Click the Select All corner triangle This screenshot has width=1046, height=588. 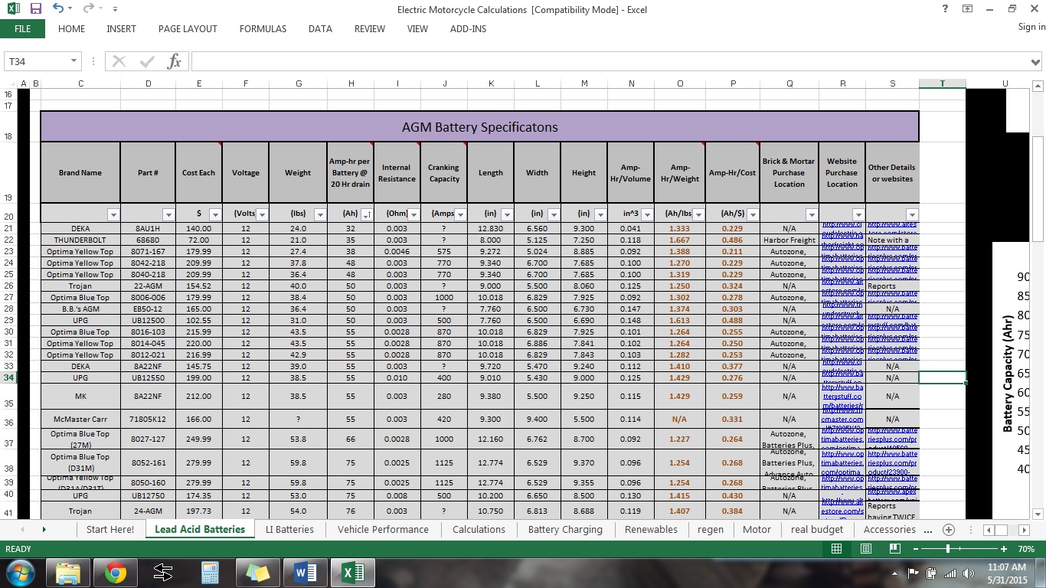point(8,83)
